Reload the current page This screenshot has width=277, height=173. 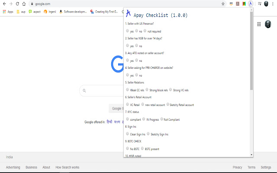pyautogui.click(x=17, y=4)
